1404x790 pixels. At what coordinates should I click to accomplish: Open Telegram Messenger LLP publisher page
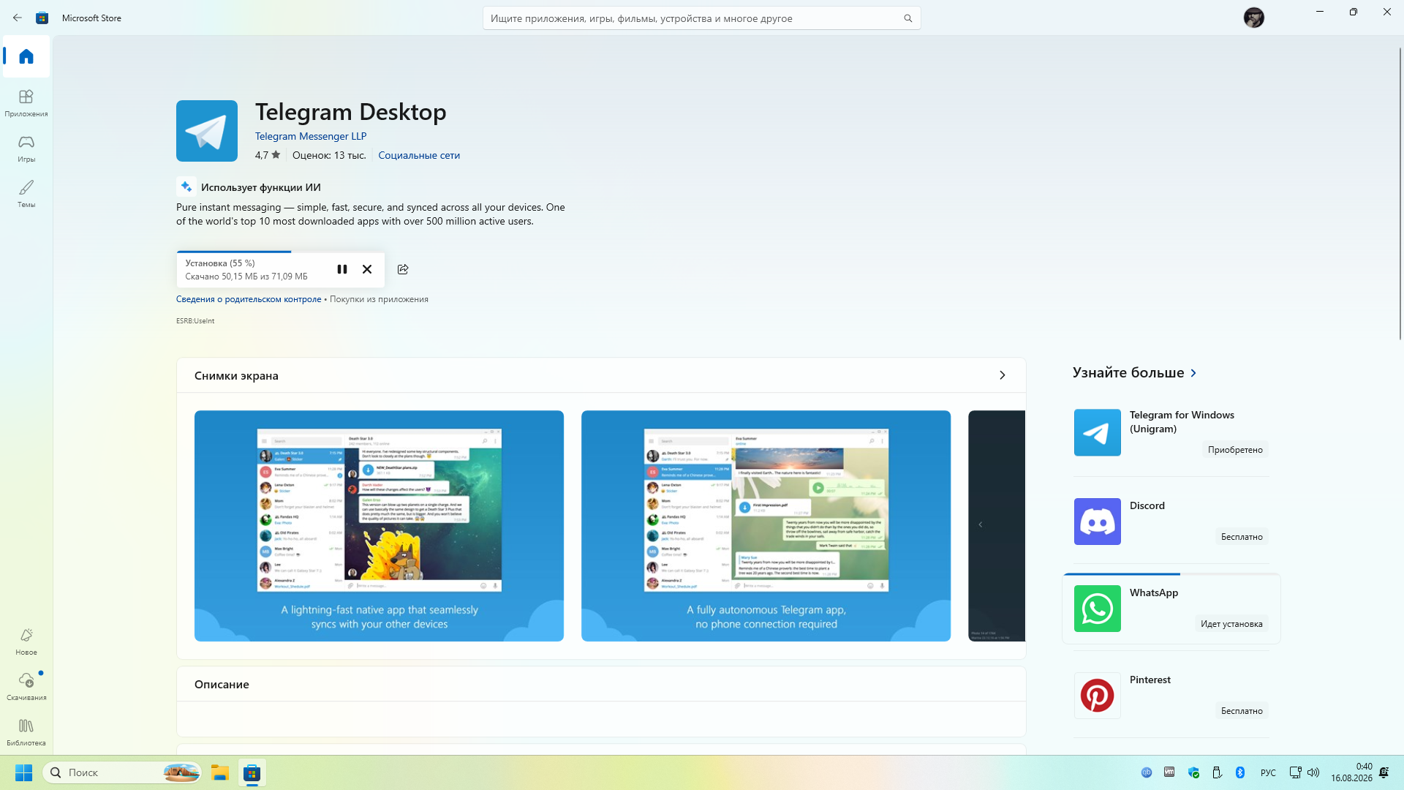tap(311, 136)
